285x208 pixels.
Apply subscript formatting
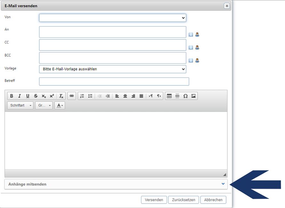tap(44, 96)
